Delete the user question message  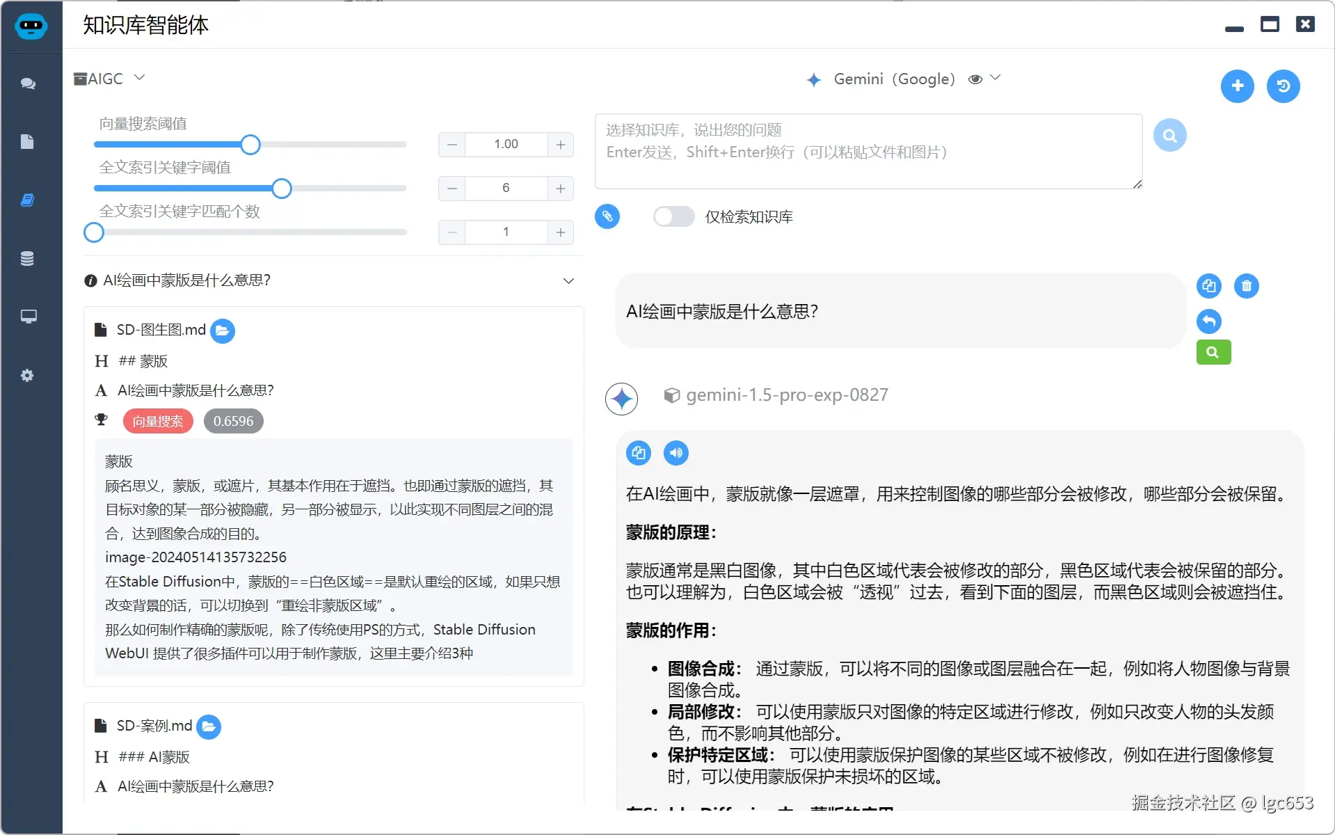click(1246, 285)
